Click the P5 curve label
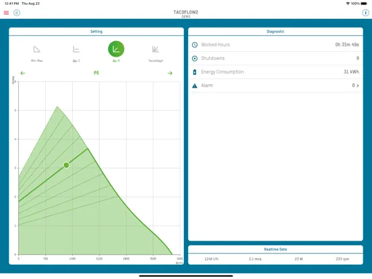372x279 pixels. point(96,73)
